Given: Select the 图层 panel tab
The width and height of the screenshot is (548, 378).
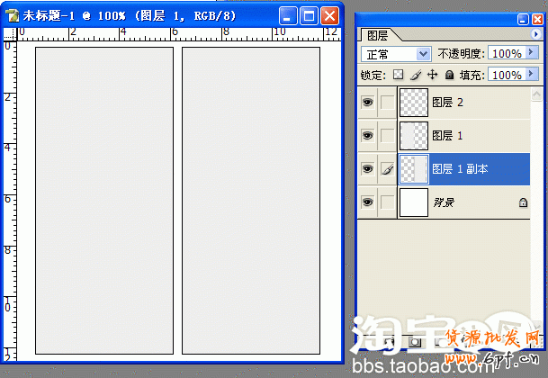Looking at the screenshot, I should coord(376,35).
